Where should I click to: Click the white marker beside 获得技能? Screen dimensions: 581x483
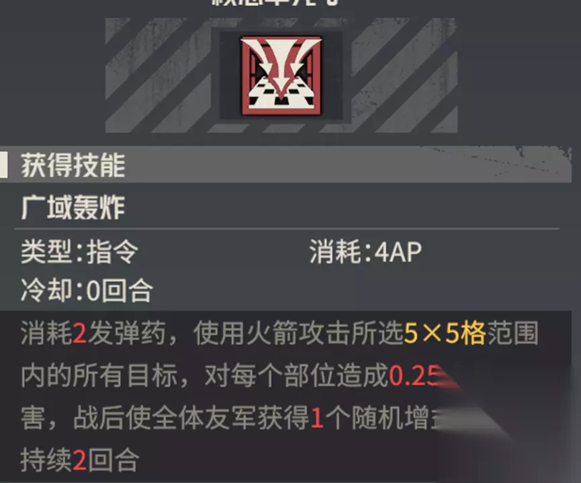pyautogui.click(x=4, y=165)
